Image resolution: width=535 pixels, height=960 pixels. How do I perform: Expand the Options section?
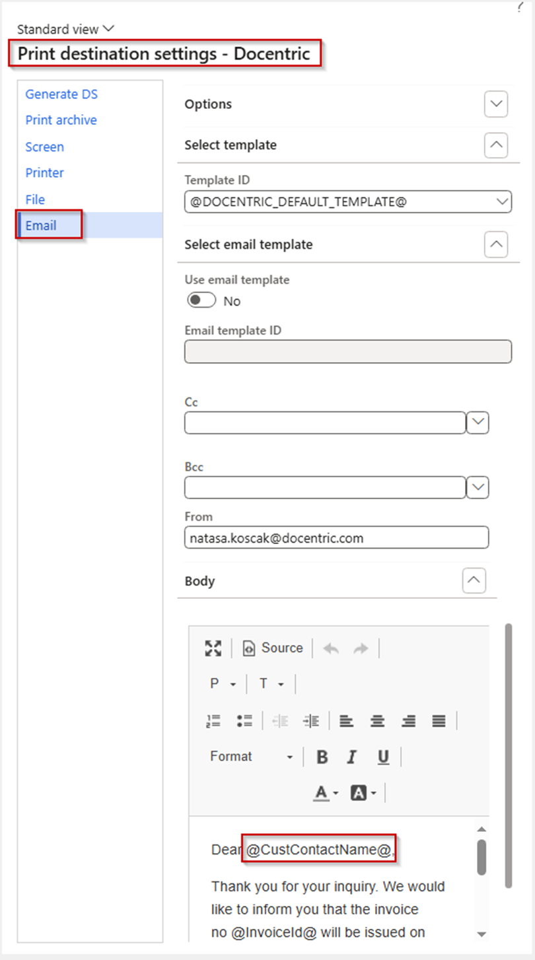[x=496, y=104]
